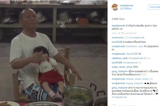Click the post photo of man holding doll
This screenshot has width=160, height=106.
(x=54, y=53)
